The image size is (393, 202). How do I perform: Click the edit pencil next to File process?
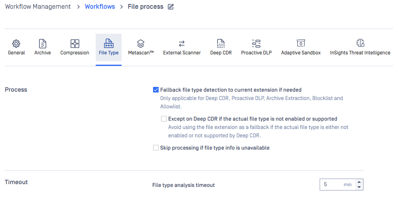[x=171, y=7]
